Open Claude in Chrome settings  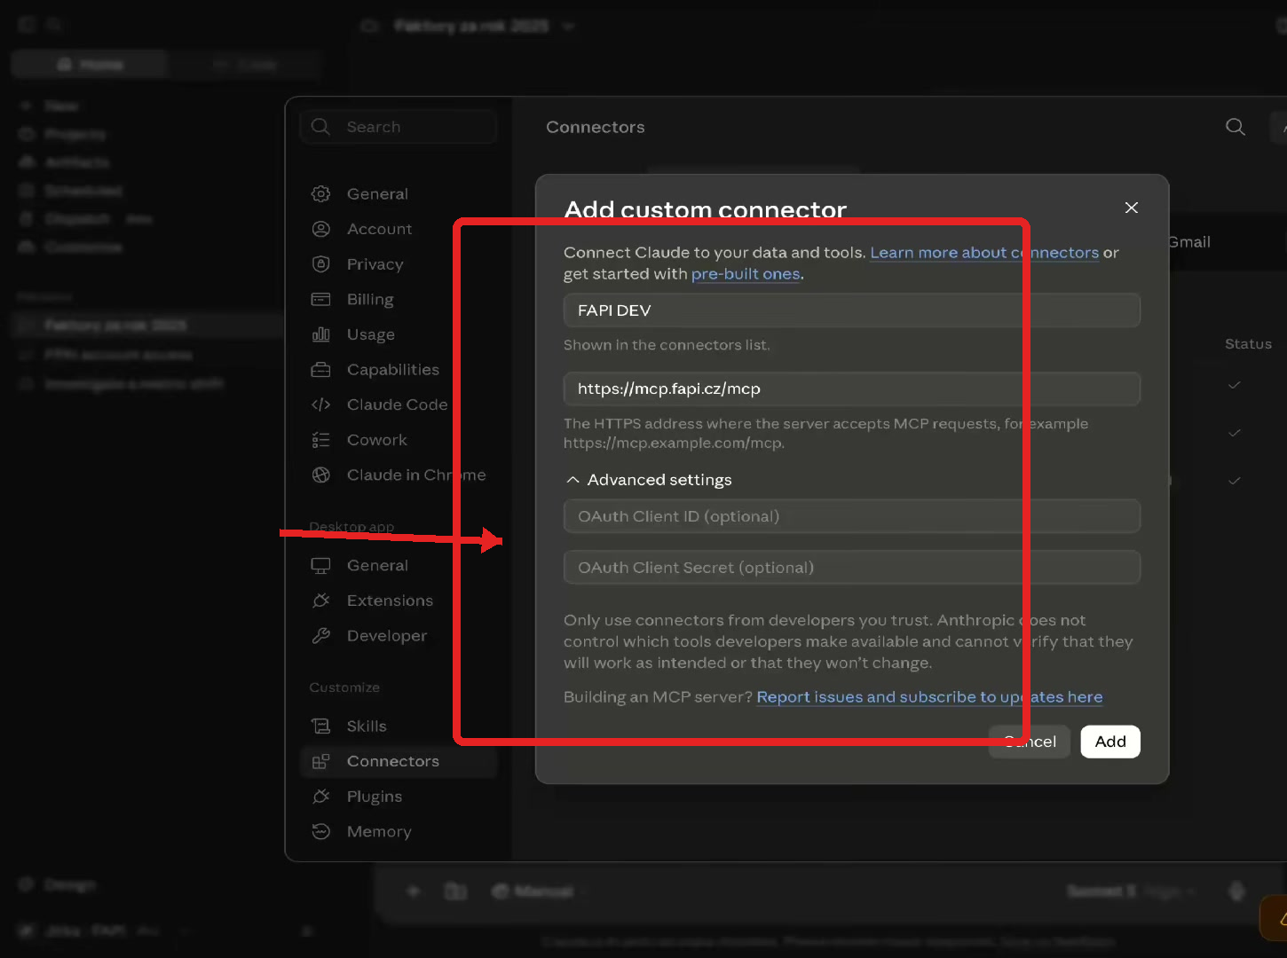click(x=416, y=475)
